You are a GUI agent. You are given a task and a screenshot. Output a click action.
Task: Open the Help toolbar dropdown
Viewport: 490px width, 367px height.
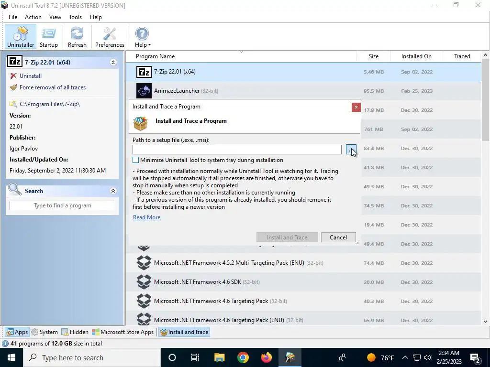(x=143, y=37)
